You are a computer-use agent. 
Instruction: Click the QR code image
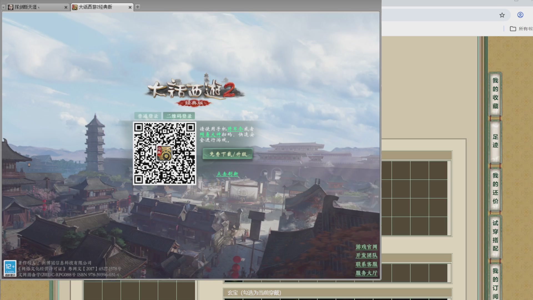pos(164,153)
